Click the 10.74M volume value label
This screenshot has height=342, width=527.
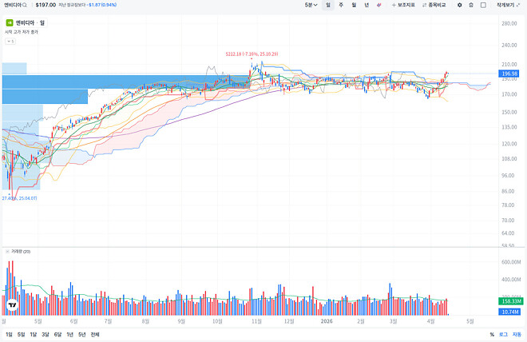511,312
